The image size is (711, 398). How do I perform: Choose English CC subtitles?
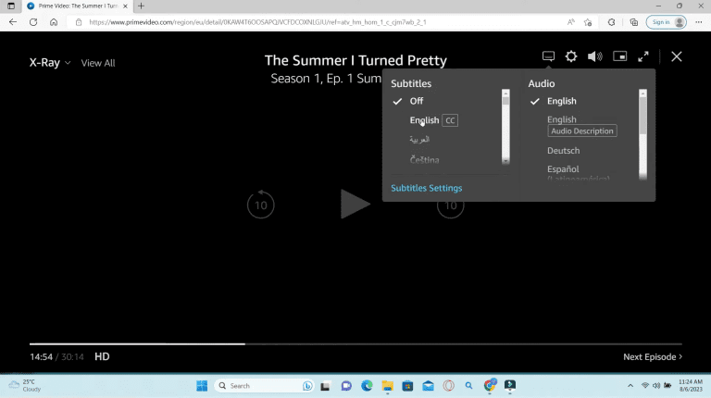[425, 120]
